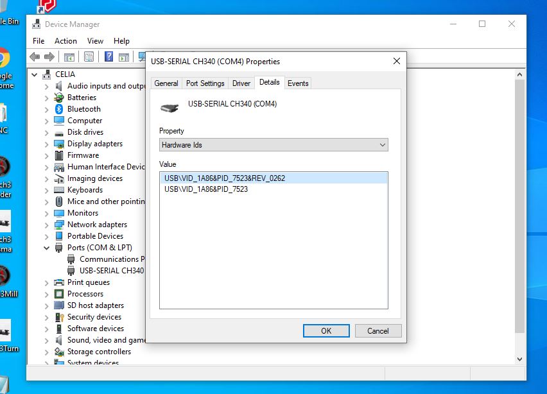The height and width of the screenshot is (394, 547).
Task: Open the Action menu
Action: [x=65, y=41]
